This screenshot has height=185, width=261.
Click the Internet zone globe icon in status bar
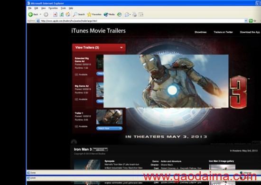pyautogui.click(x=242, y=173)
